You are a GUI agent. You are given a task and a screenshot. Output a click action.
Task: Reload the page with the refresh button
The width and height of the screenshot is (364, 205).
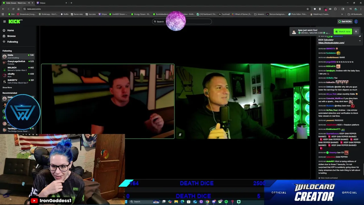[13, 9]
